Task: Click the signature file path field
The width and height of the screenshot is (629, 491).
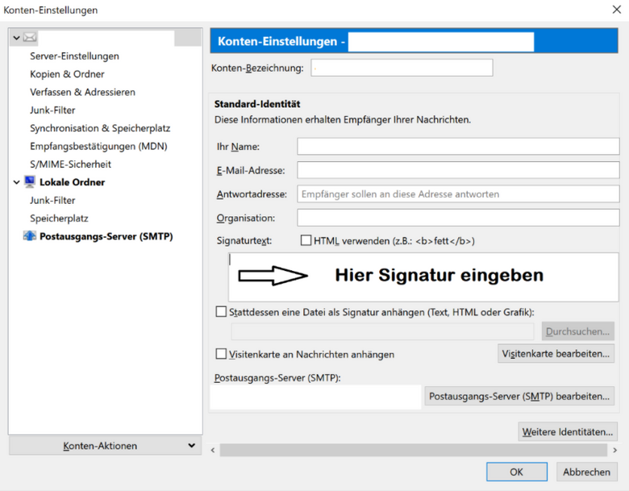Action: pos(383,331)
